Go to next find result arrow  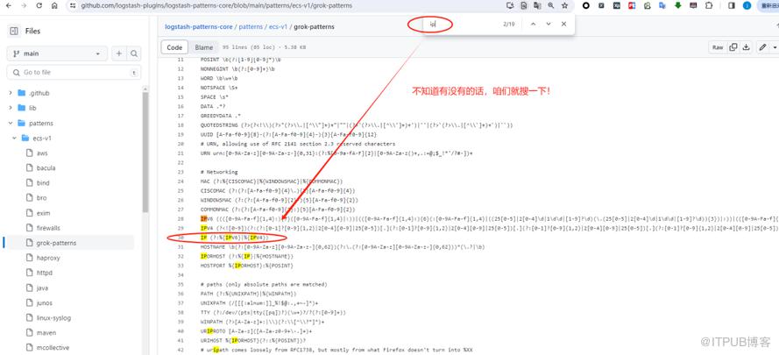point(549,24)
